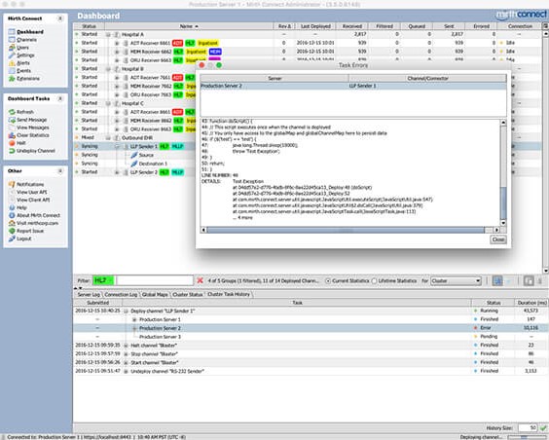This screenshot has width=549, height=440.
Task: Sort the task history by the Duration column header
Action: click(x=531, y=303)
